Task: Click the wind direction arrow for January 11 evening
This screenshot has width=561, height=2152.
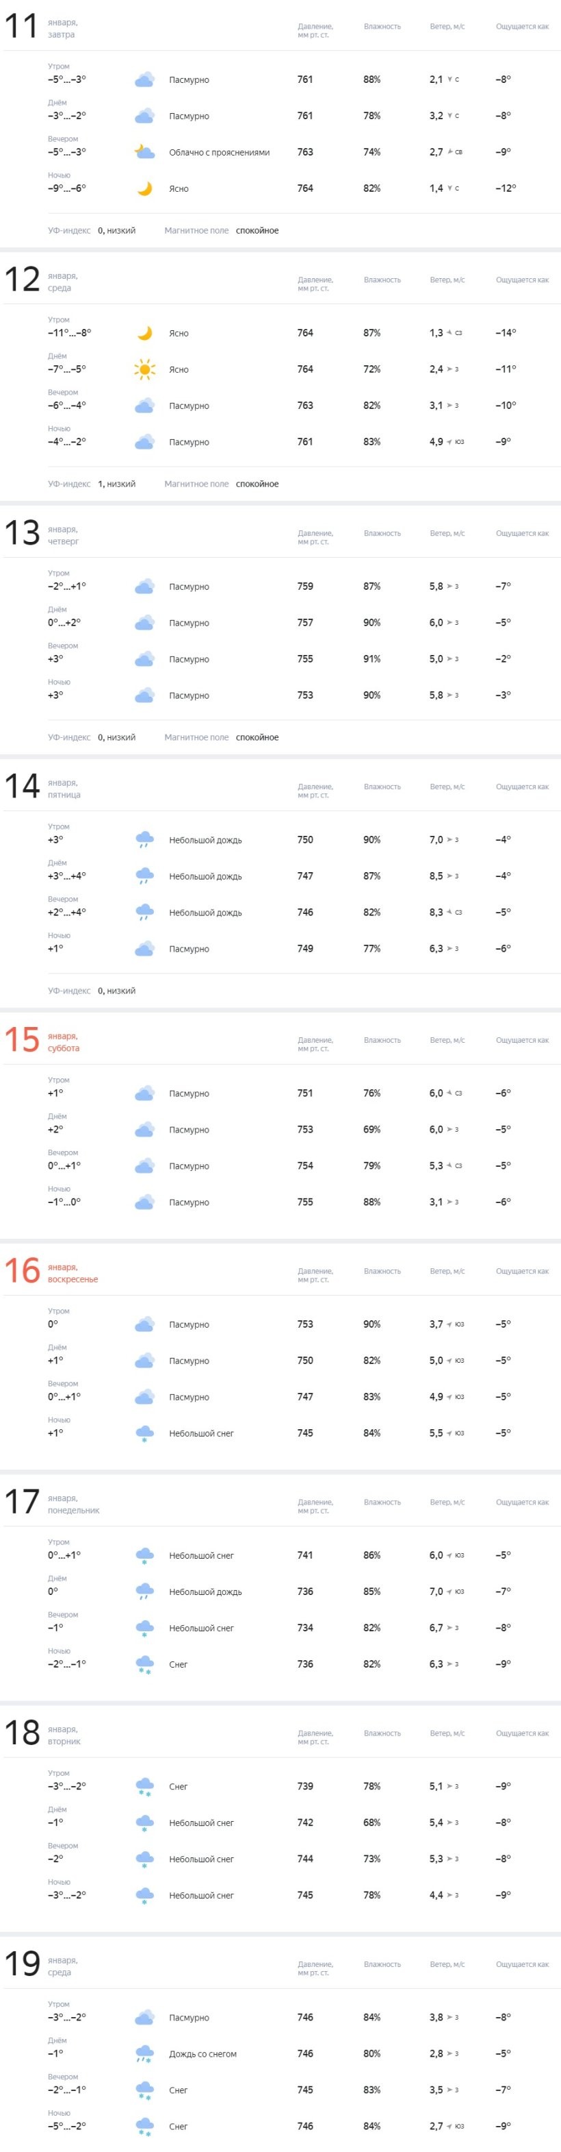Action: click(x=450, y=152)
